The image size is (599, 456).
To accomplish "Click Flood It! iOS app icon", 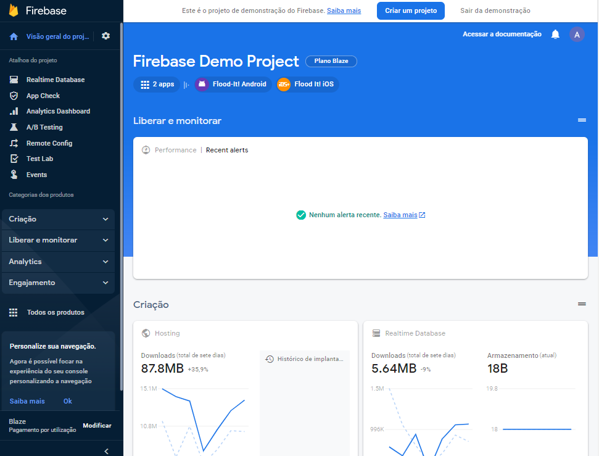I will (x=283, y=84).
